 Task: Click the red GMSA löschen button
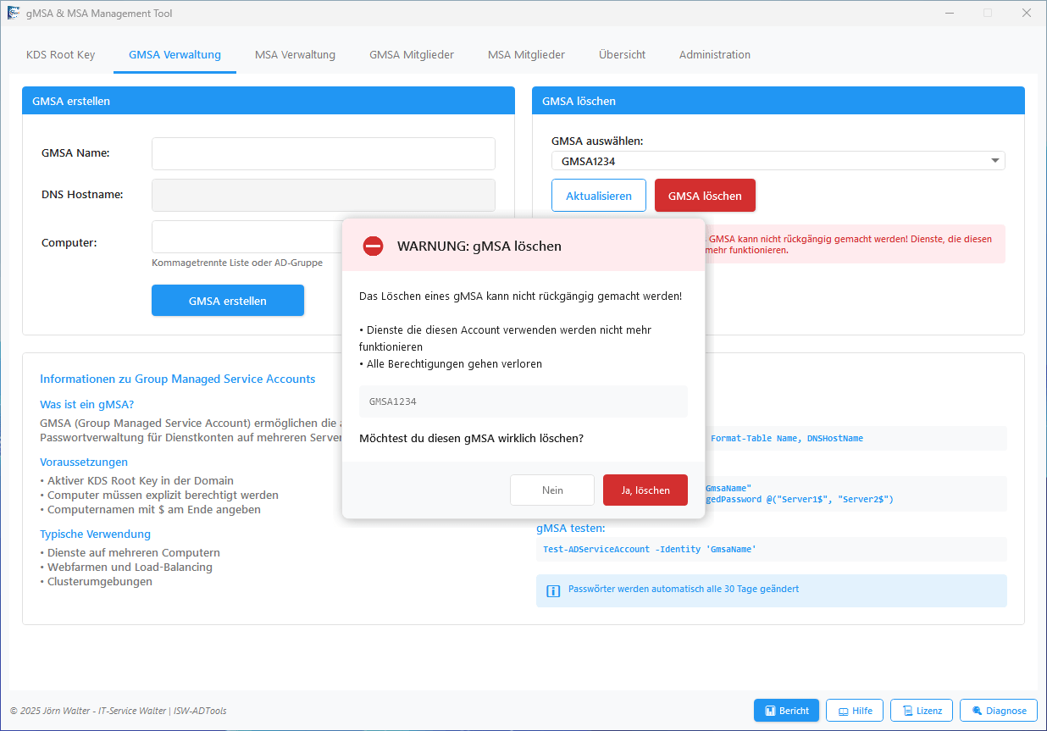click(704, 196)
